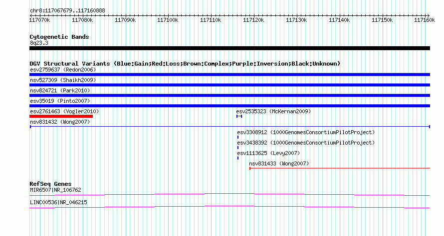Image resolution: width=444 pixels, height=236 pixels.
Task: Click the 117150k ruler label
Action: (382, 20)
